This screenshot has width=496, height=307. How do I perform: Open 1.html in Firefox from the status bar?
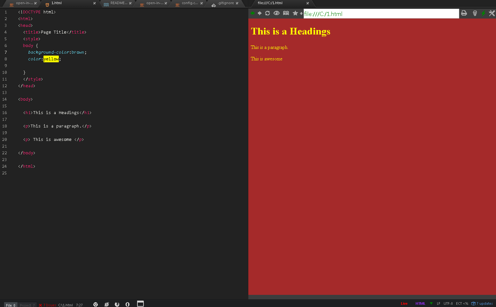pos(117,304)
